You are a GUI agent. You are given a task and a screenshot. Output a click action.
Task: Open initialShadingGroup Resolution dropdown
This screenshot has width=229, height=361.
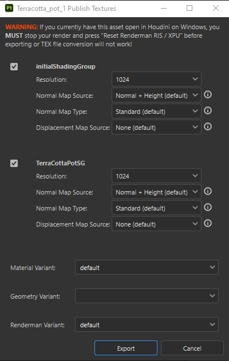[x=156, y=79]
